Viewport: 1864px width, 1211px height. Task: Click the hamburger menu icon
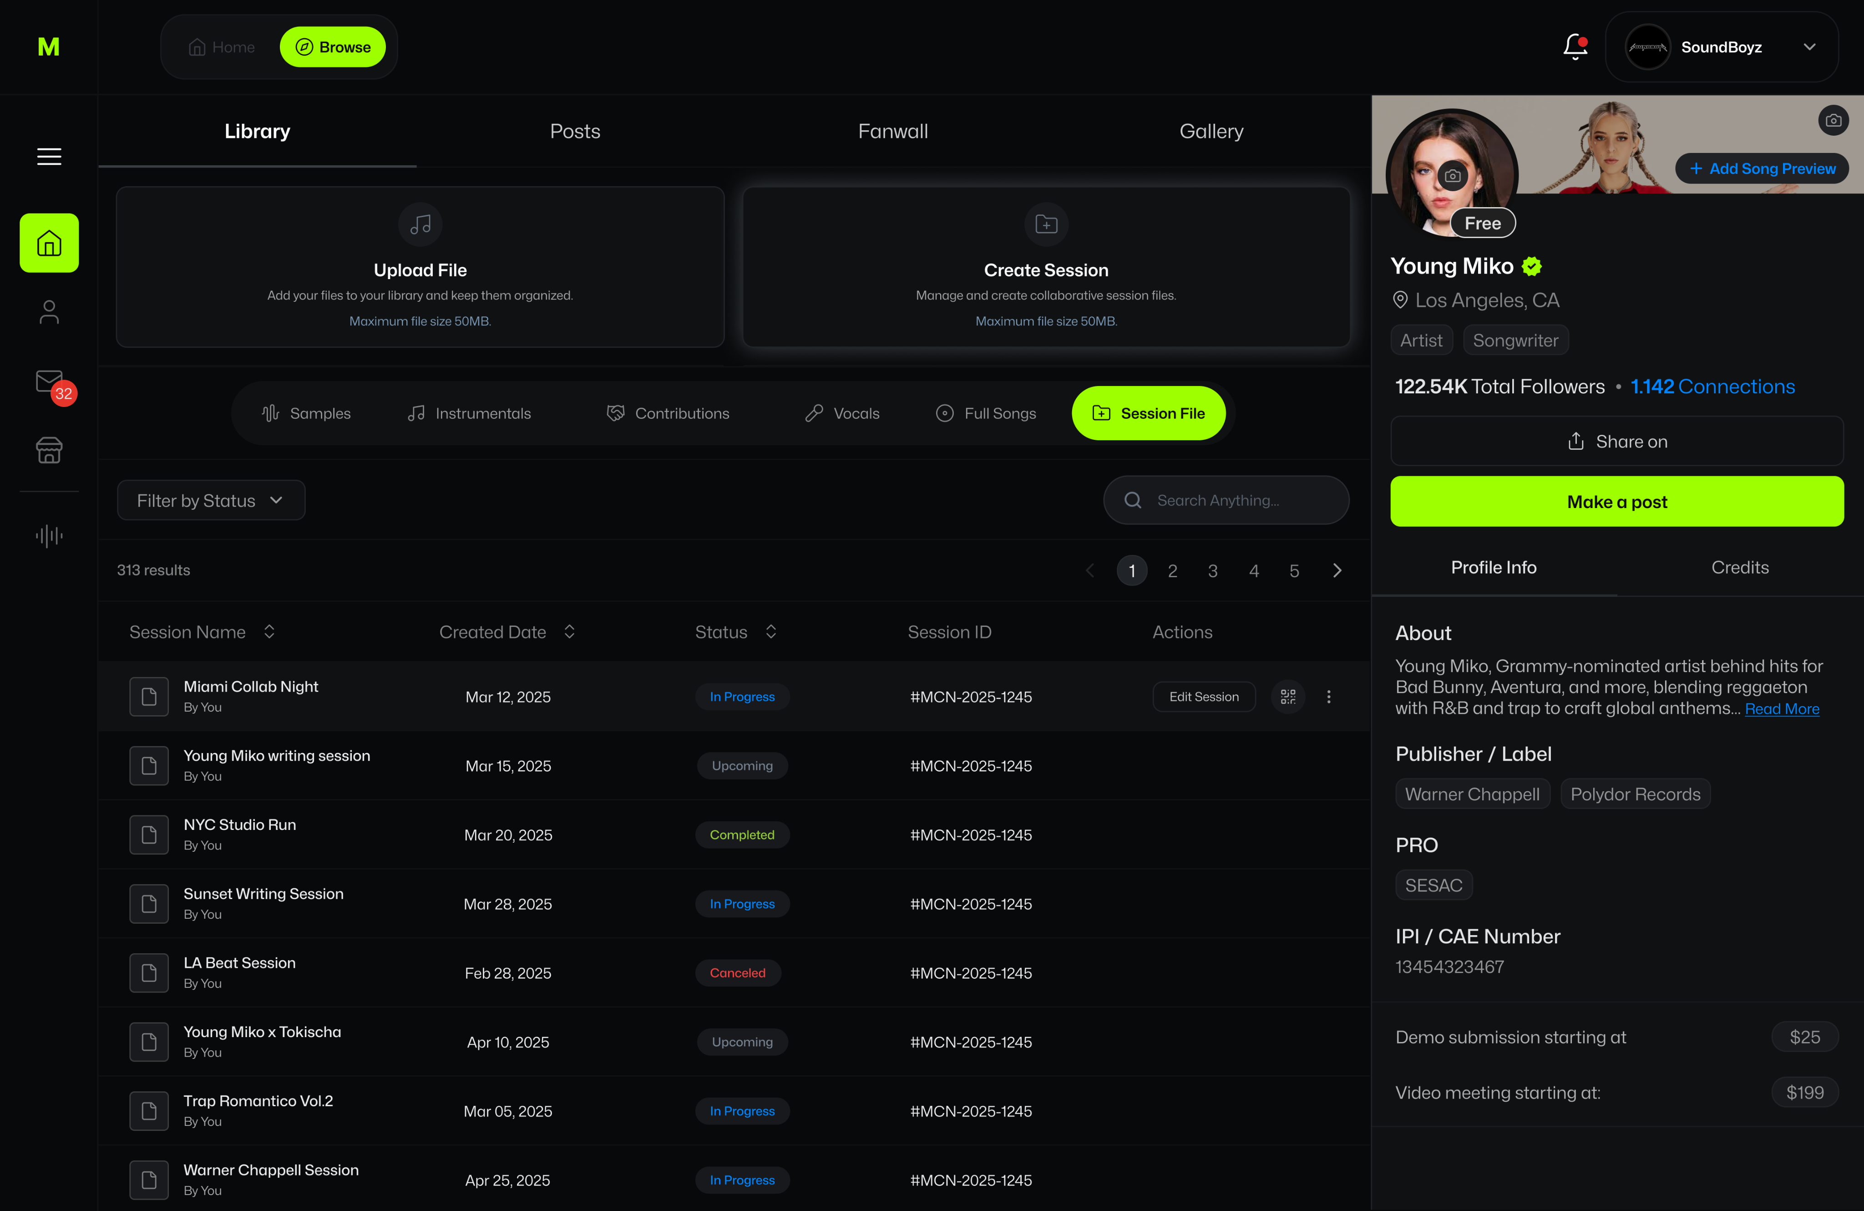pos(49,157)
